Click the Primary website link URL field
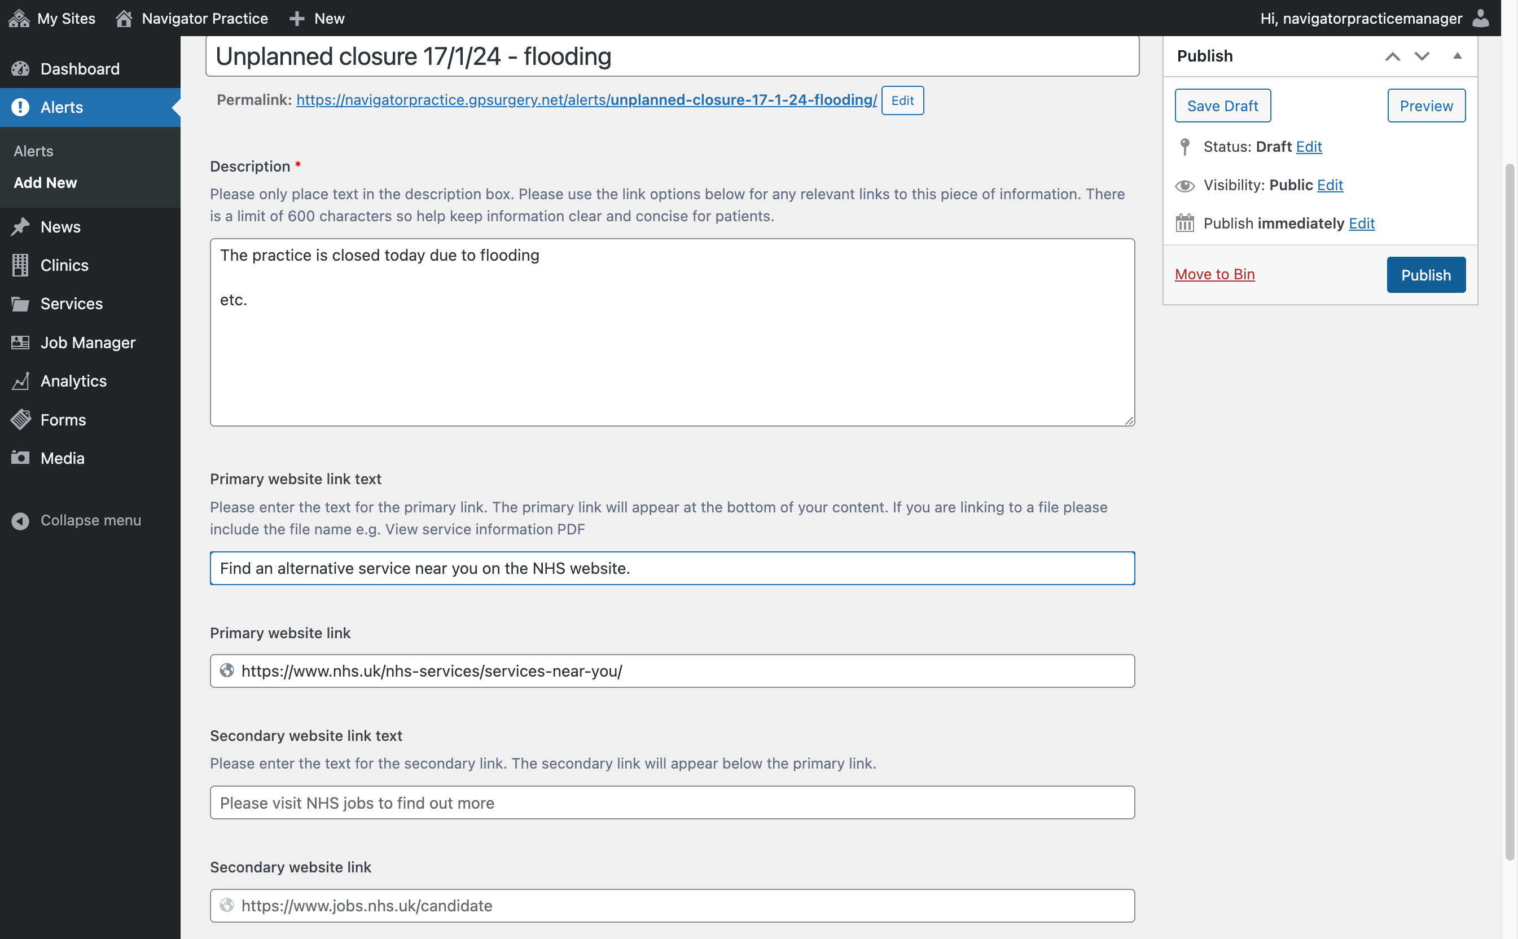The width and height of the screenshot is (1518, 939). click(x=673, y=671)
